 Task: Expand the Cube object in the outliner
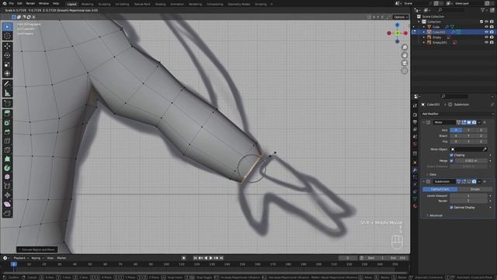pos(424,27)
